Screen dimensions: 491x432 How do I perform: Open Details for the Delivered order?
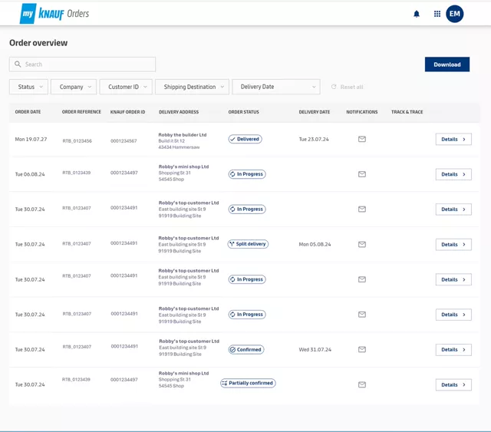click(x=453, y=139)
